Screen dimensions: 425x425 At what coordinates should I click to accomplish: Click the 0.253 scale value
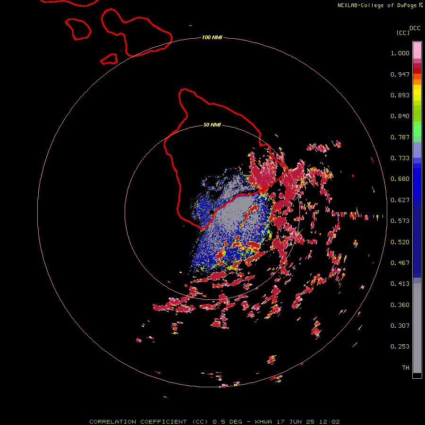click(x=400, y=347)
